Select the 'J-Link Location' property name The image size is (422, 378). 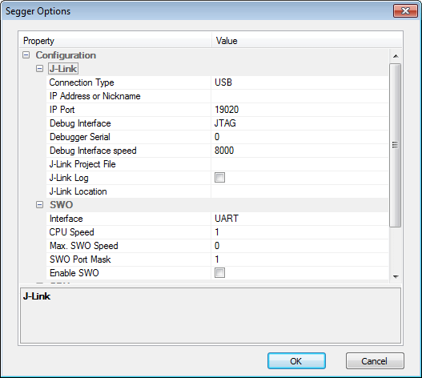(x=78, y=191)
